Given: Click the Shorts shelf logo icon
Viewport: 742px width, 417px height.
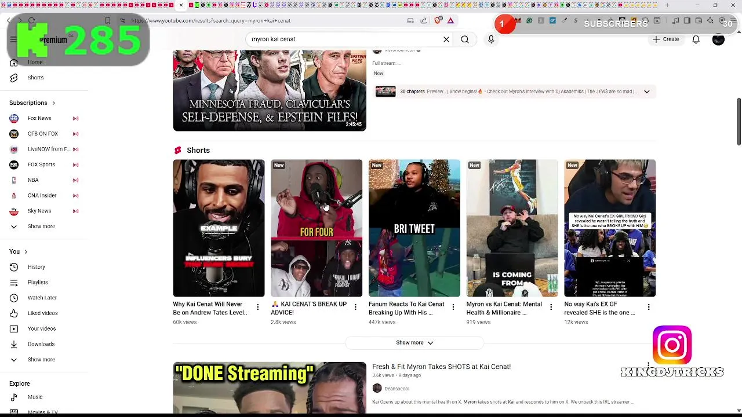Looking at the screenshot, I should (177, 151).
